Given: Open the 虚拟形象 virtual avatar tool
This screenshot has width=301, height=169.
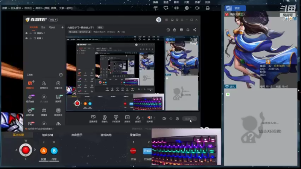Looking at the screenshot, I should click(x=30, y=112).
